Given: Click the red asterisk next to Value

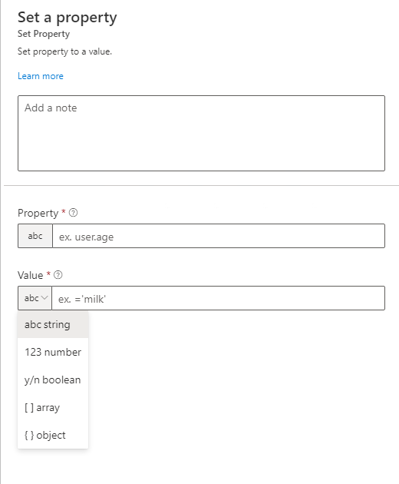Looking at the screenshot, I should (x=48, y=273).
